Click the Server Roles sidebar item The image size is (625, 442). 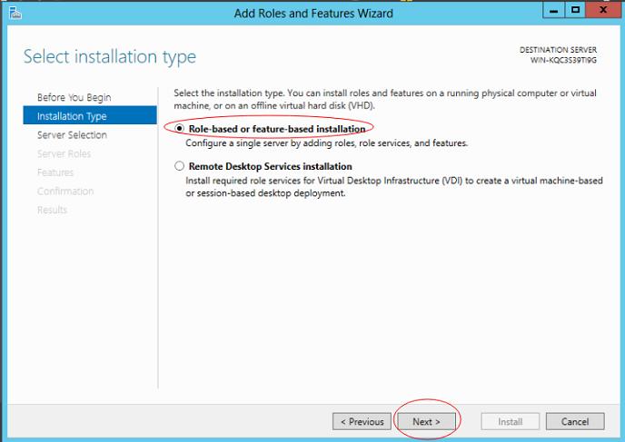click(x=64, y=153)
